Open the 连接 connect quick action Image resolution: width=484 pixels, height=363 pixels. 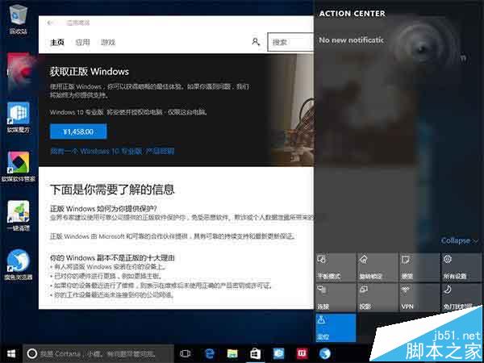(x=336, y=298)
